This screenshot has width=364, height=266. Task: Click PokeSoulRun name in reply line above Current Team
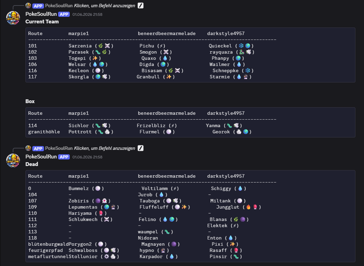pos(59,6)
